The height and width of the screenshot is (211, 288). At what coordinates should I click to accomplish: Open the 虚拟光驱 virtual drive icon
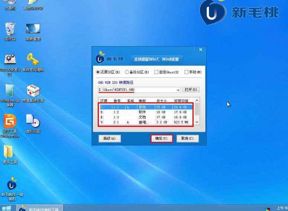coord(33,124)
